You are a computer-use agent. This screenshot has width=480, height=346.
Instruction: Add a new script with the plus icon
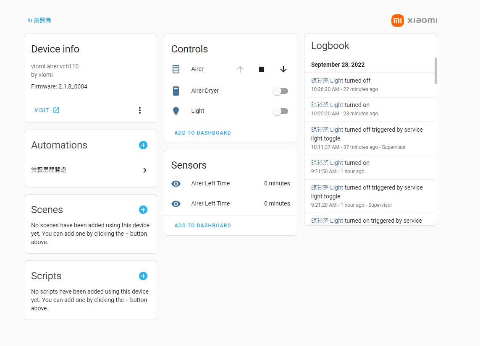click(x=143, y=276)
